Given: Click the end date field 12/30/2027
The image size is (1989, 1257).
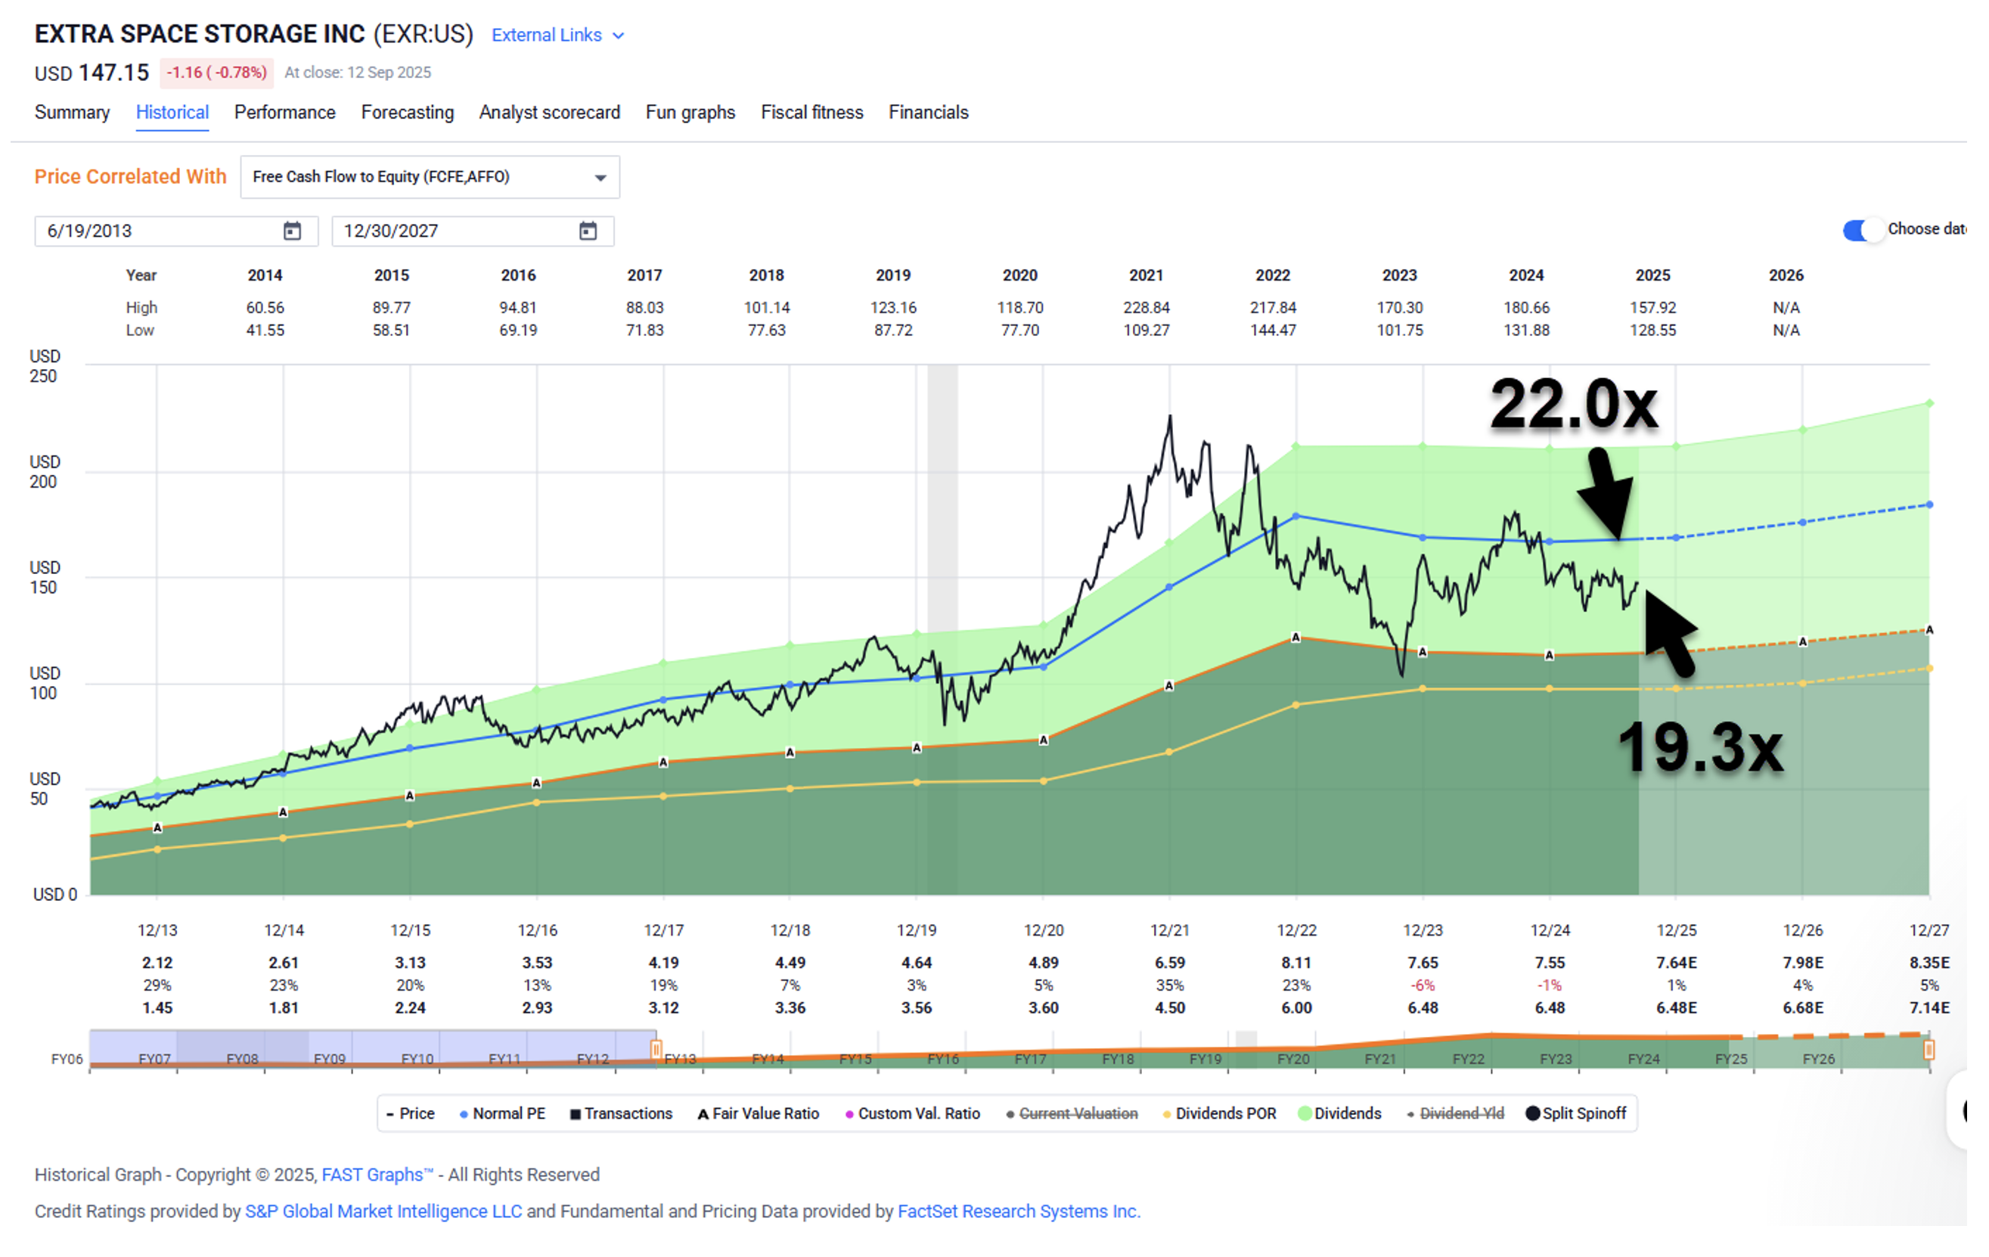Looking at the screenshot, I should [473, 231].
